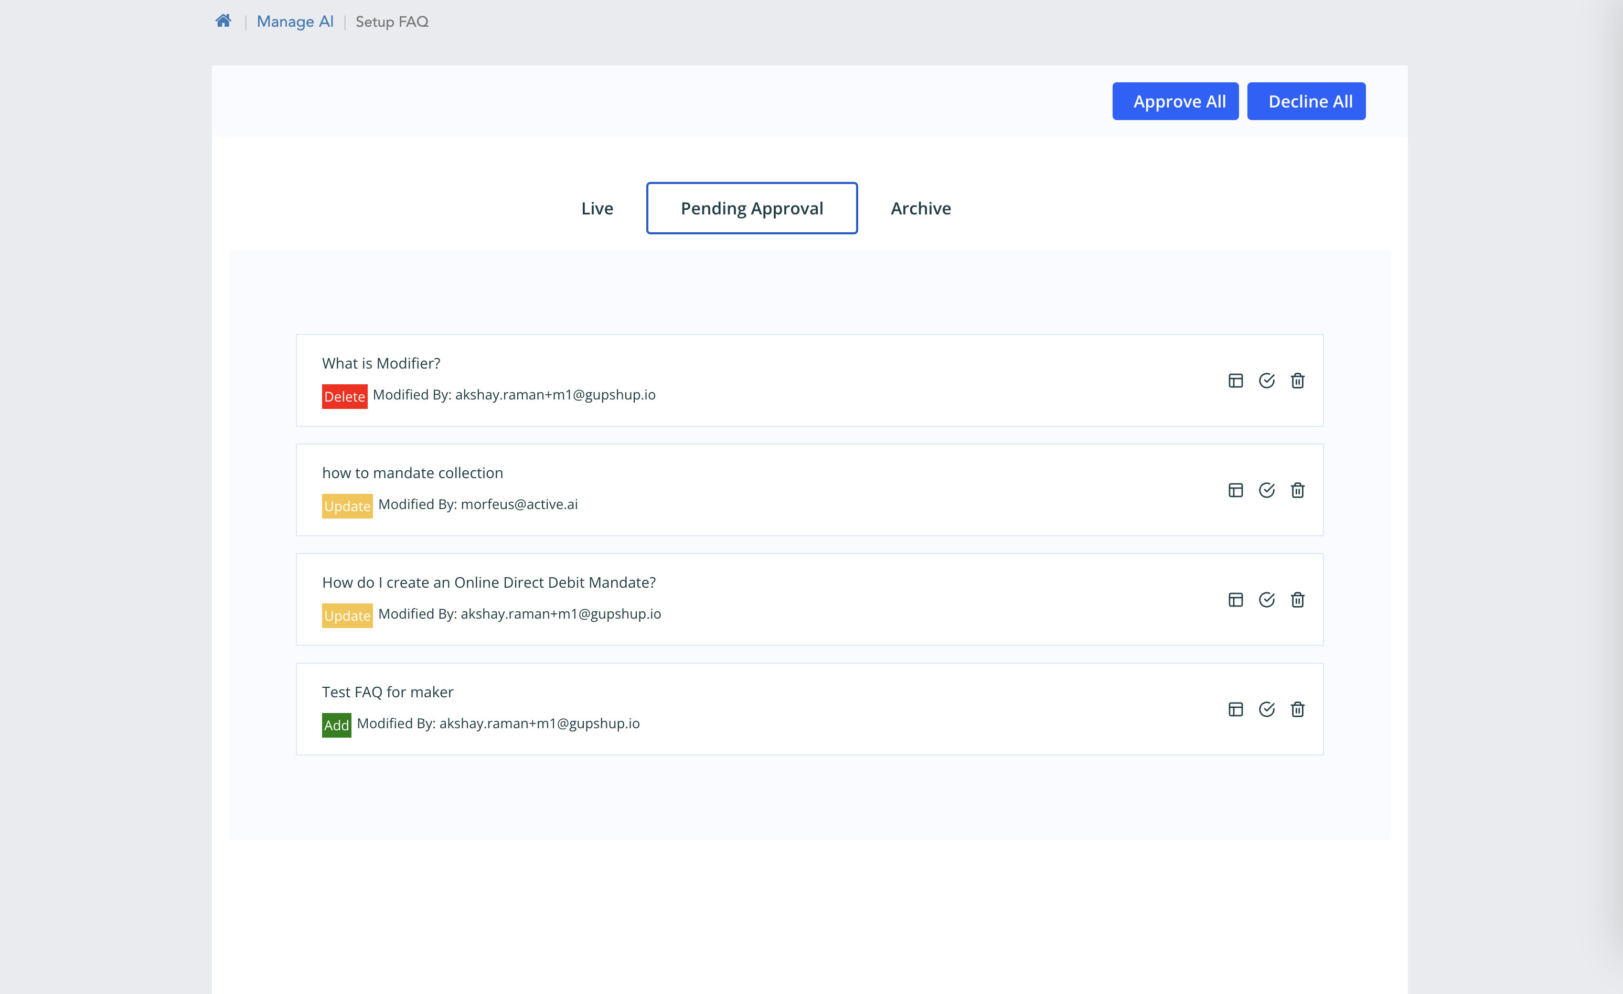Screen dimensions: 1623x994
Task: Click Modified By text under Test FAQ for maker
Action: click(498, 723)
